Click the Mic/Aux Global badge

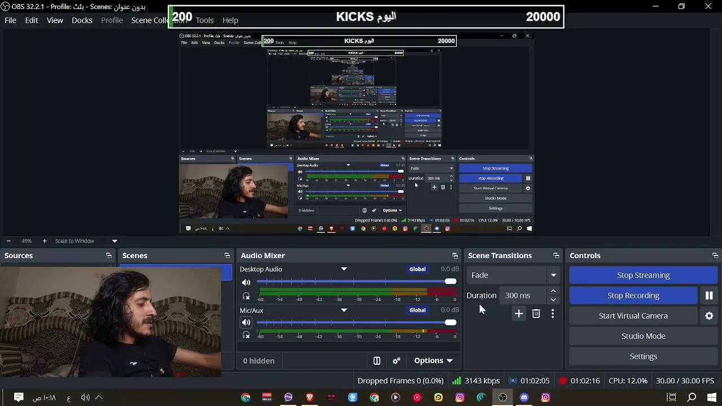417,310
